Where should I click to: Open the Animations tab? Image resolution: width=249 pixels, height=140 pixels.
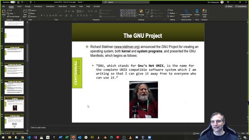50,7
